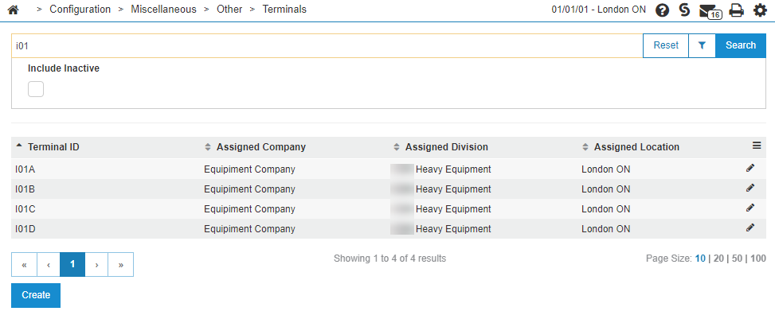Click the printer icon

click(x=737, y=10)
